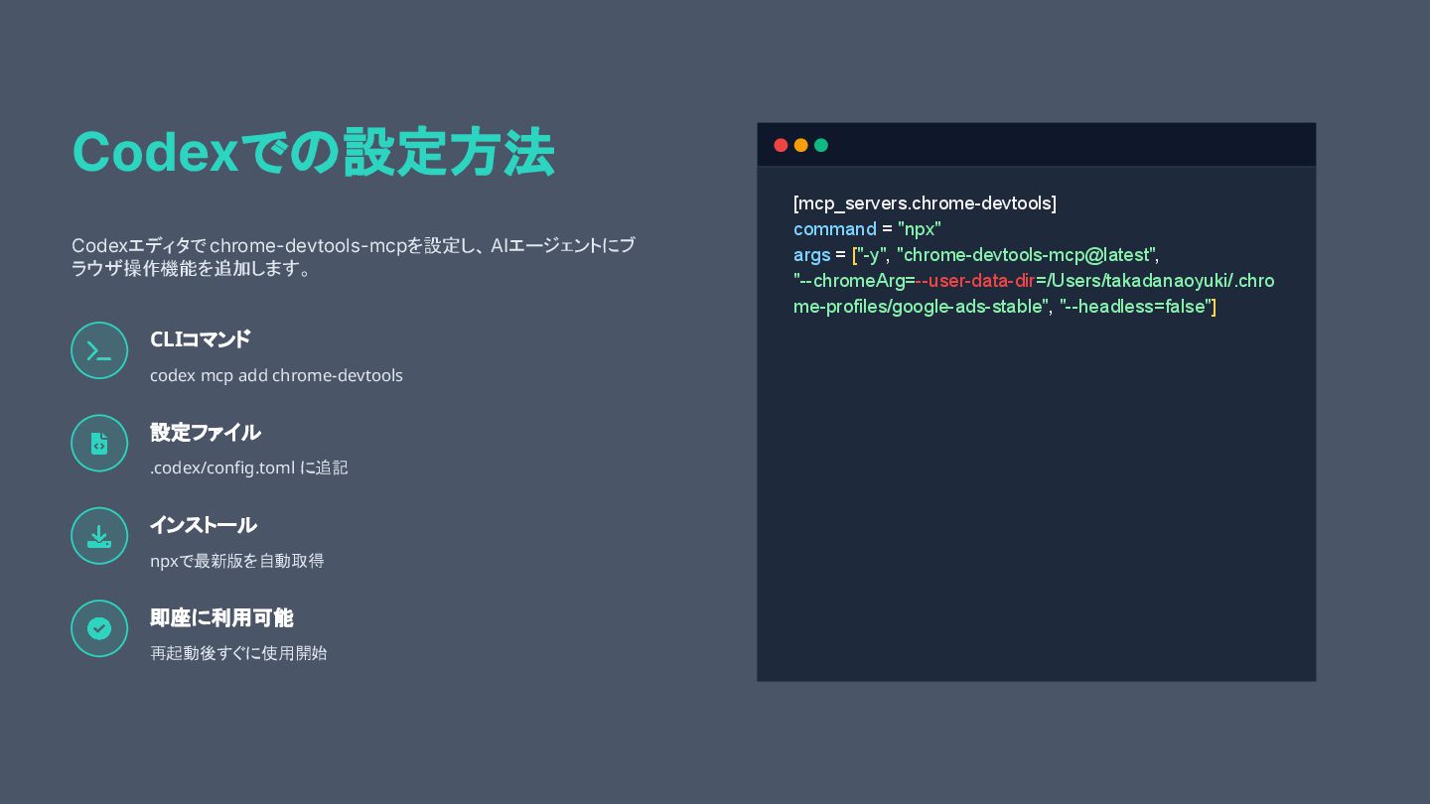
Task: Click the 設定ファイル heading
Action: 206,433
